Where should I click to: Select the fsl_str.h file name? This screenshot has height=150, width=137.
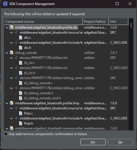[29, 73]
